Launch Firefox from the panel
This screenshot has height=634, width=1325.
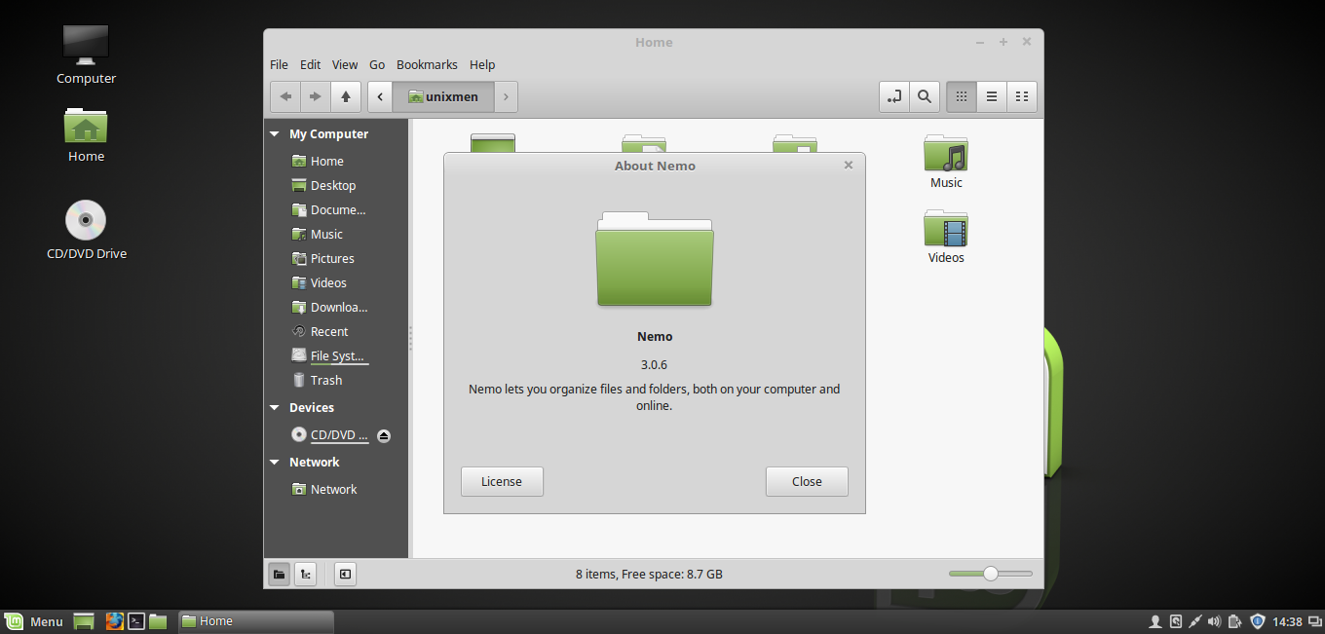coord(115,621)
